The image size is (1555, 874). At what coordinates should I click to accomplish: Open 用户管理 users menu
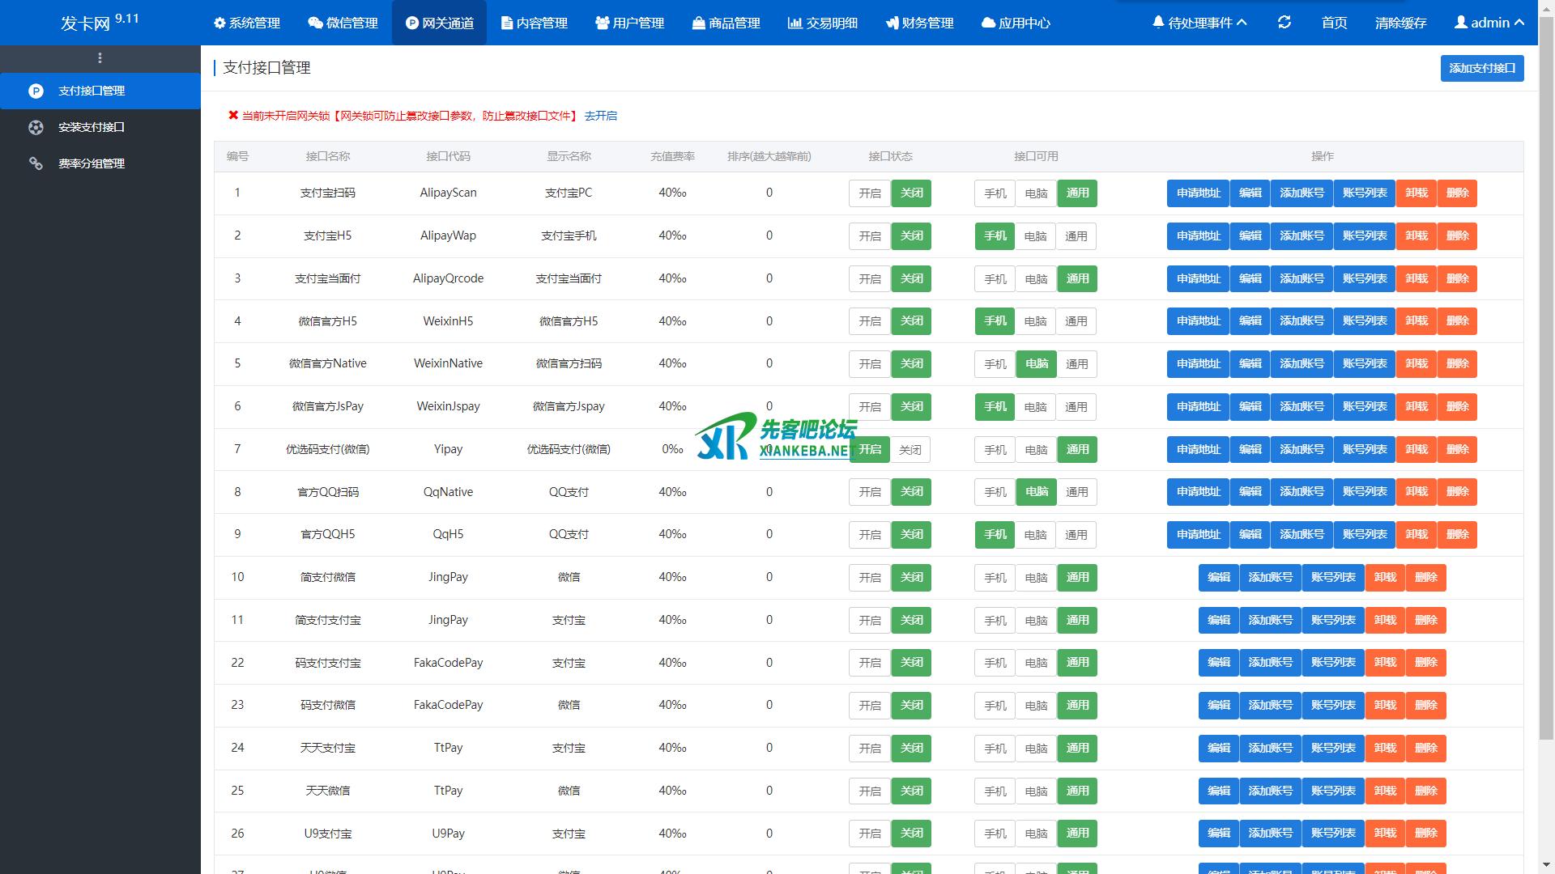click(x=629, y=23)
